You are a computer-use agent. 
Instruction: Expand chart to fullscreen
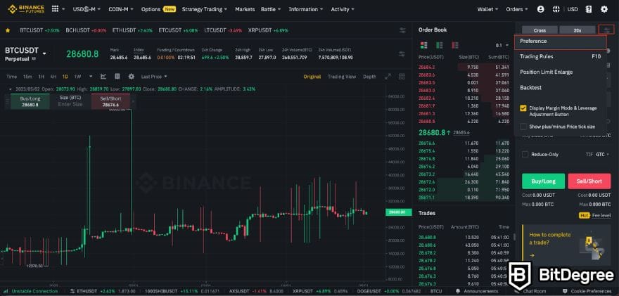point(388,77)
